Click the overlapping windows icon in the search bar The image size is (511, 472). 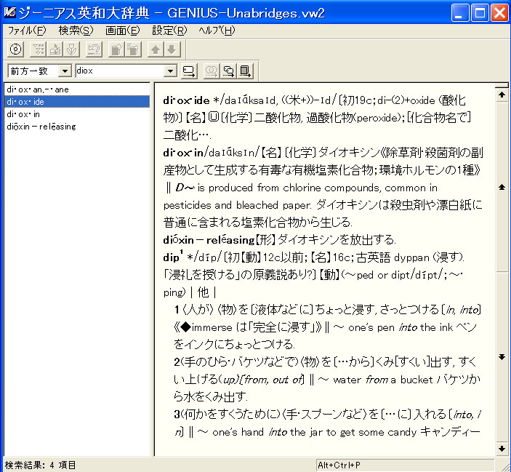point(229,71)
